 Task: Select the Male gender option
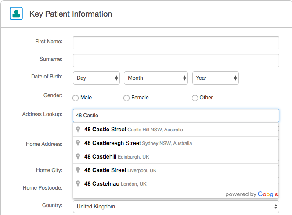click(76, 98)
